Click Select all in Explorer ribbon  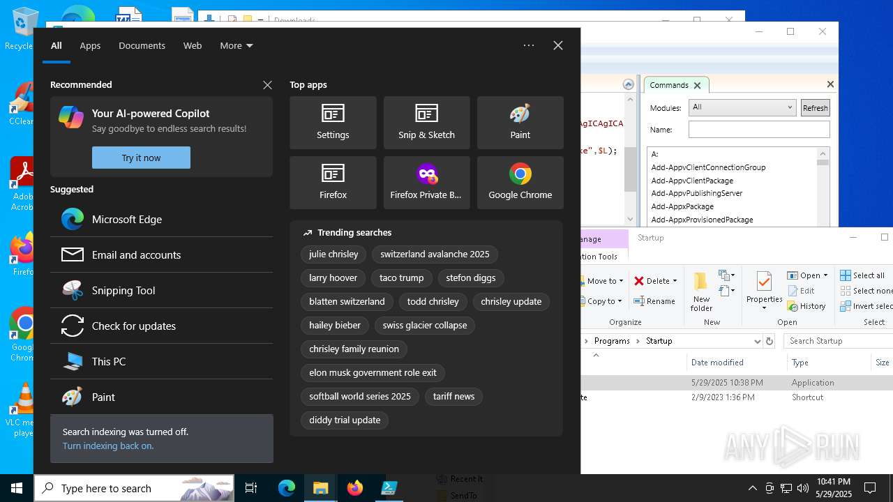point(862,275)
